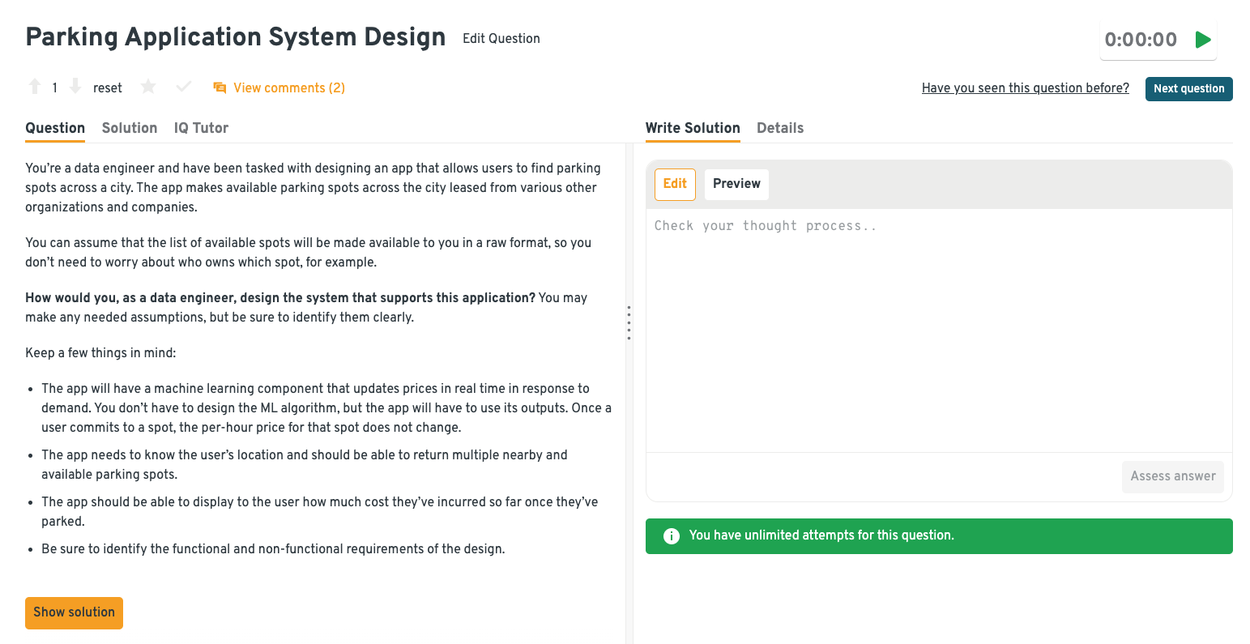Open View comments (2) link
Viewport: 1250px width, 644px height.
pyautogui.click(x=289, y=87)
